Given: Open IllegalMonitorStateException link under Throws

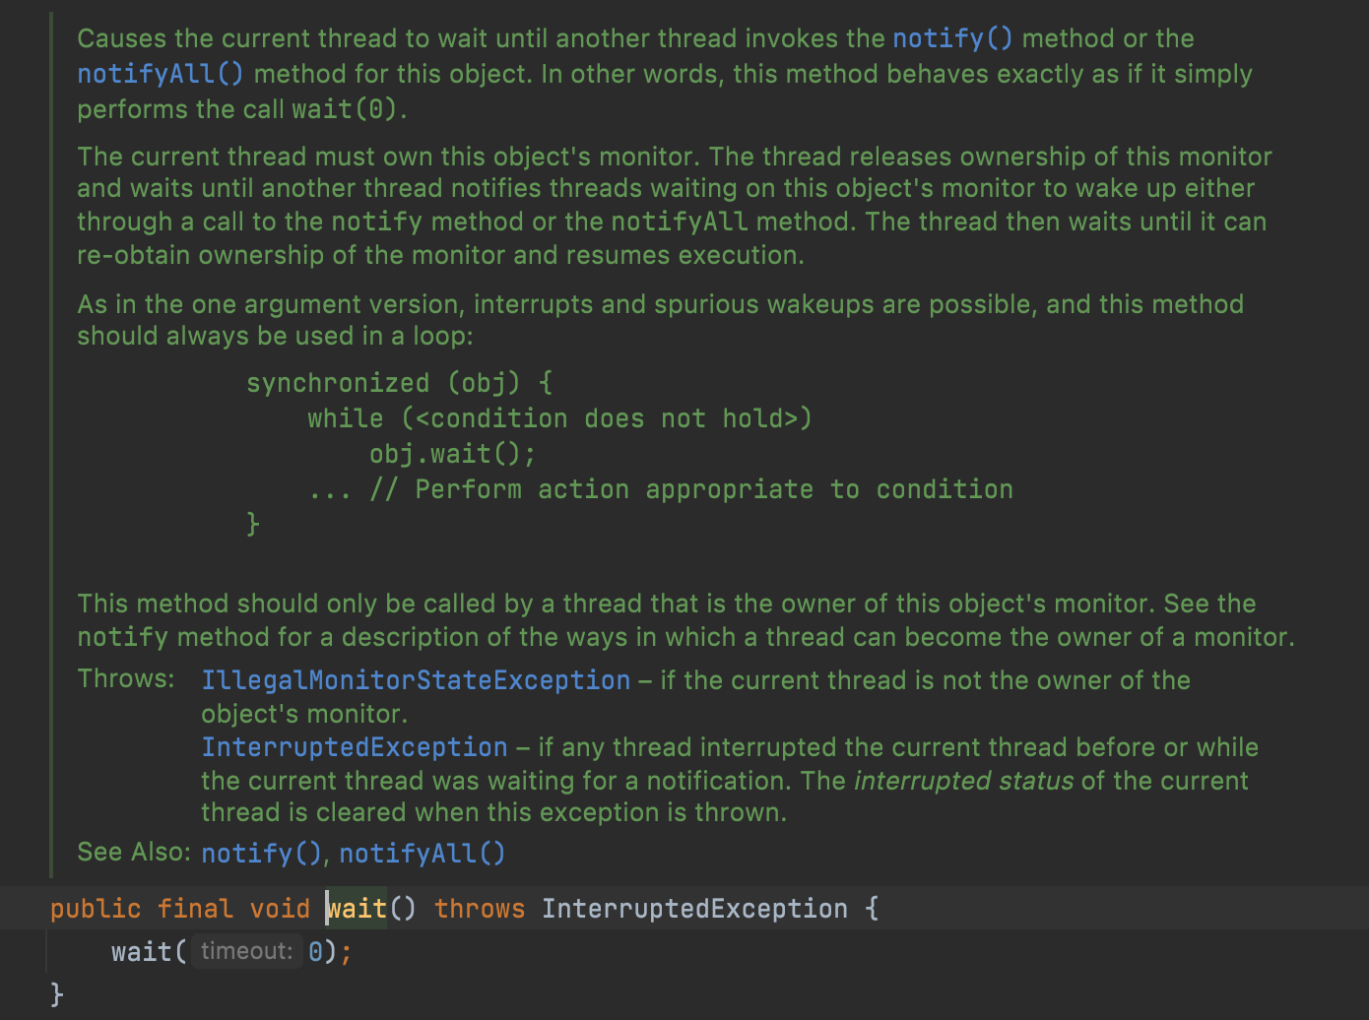Looking at the screenshot, I should click(416, 680).
